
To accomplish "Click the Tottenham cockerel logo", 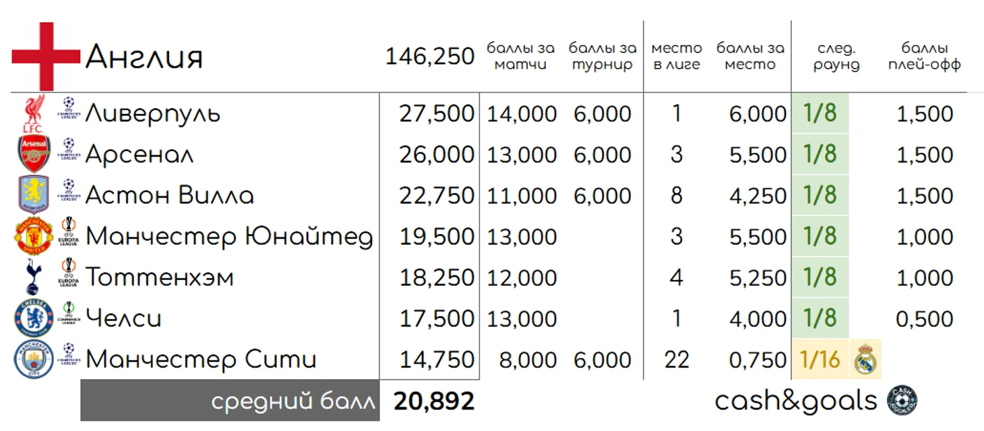I will pos(34,277).
